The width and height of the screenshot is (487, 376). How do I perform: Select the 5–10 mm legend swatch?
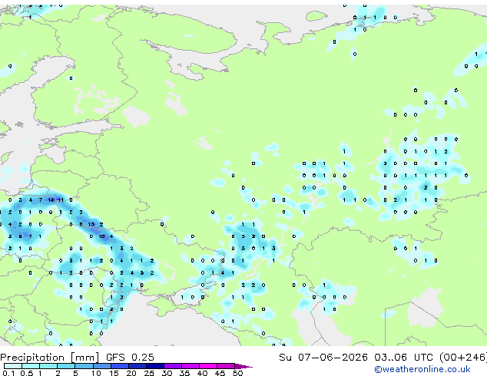point(84,366)
